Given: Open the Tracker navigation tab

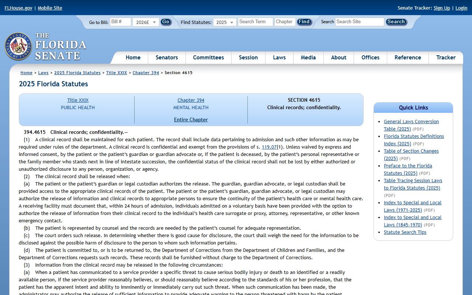Looking at the screenshot, I should [446, 58].
